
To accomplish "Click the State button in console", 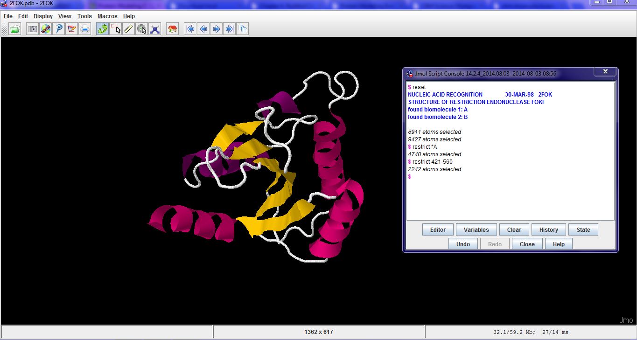I will pos(583,229).
